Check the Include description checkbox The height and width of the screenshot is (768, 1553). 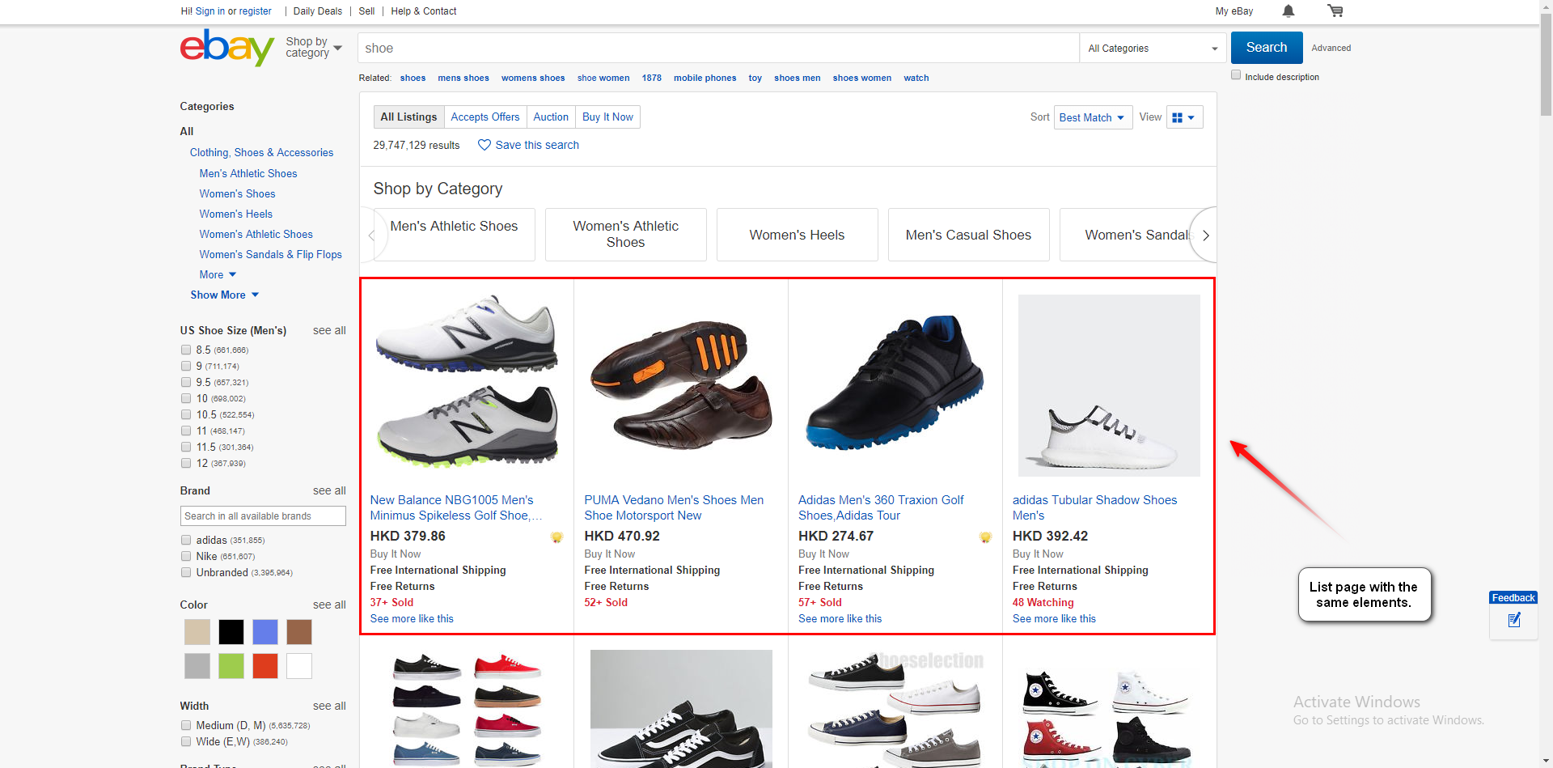tap(1236, 75)
